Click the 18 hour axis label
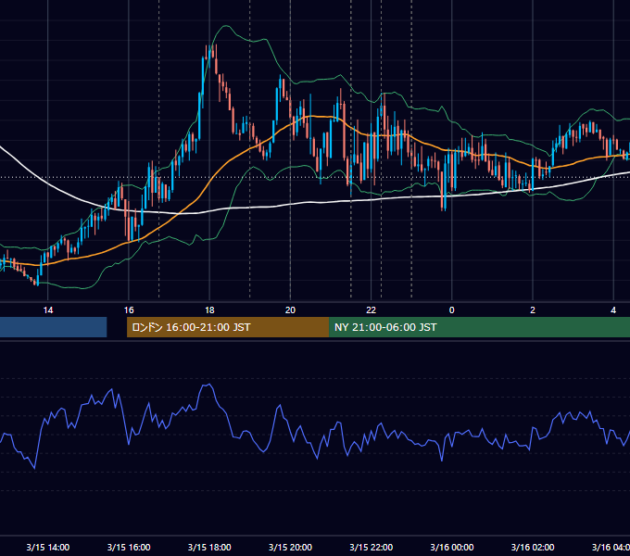Screen dimensions: 630x556 [x=209, y=310]
